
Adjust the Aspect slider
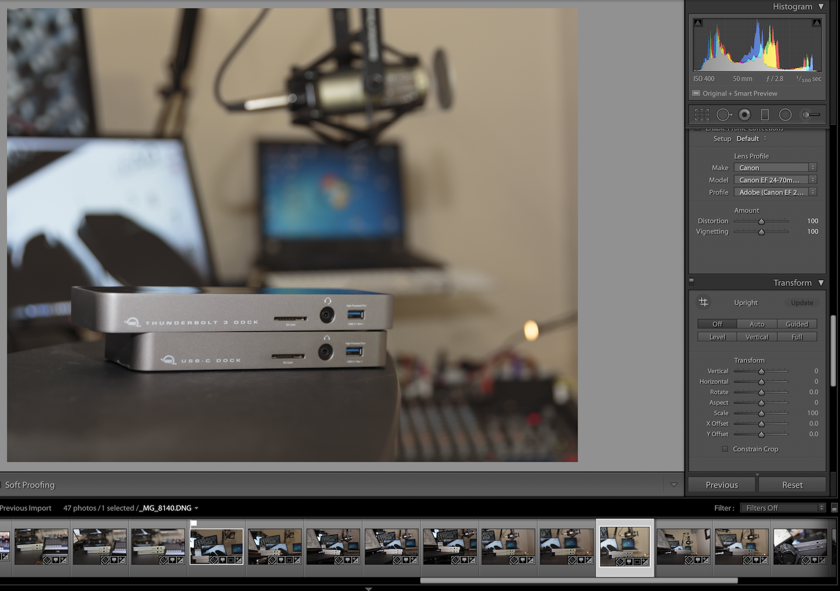click(761, 403)
